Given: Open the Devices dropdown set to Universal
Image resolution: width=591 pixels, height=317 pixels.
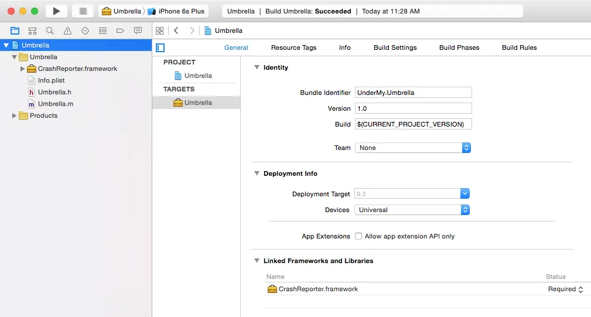Looking at the screenshot, I should click(412, 210).
